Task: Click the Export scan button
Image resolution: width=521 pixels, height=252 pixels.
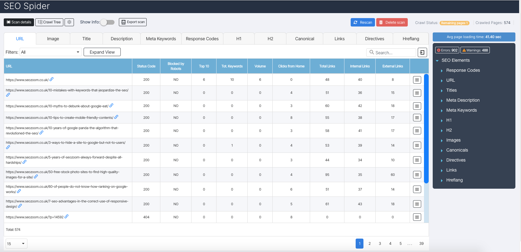Action: [x=133, y=22]
